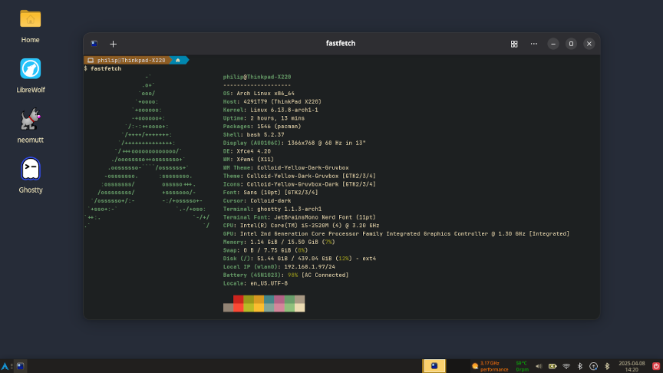Click the 'Uptime: 2 hours, 13 mins' line

coord(264,118)
